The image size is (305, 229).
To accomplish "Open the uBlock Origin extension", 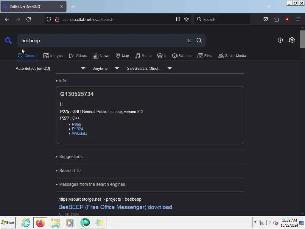I will coord(287,19).
